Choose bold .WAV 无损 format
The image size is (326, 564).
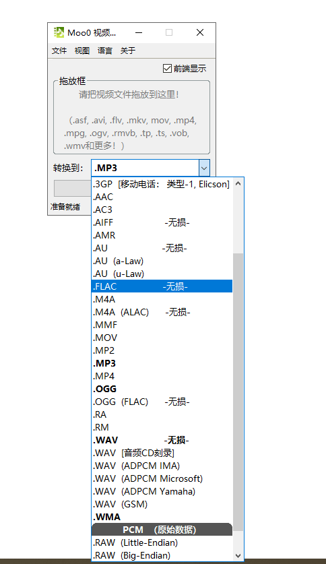tap(162, 440)
